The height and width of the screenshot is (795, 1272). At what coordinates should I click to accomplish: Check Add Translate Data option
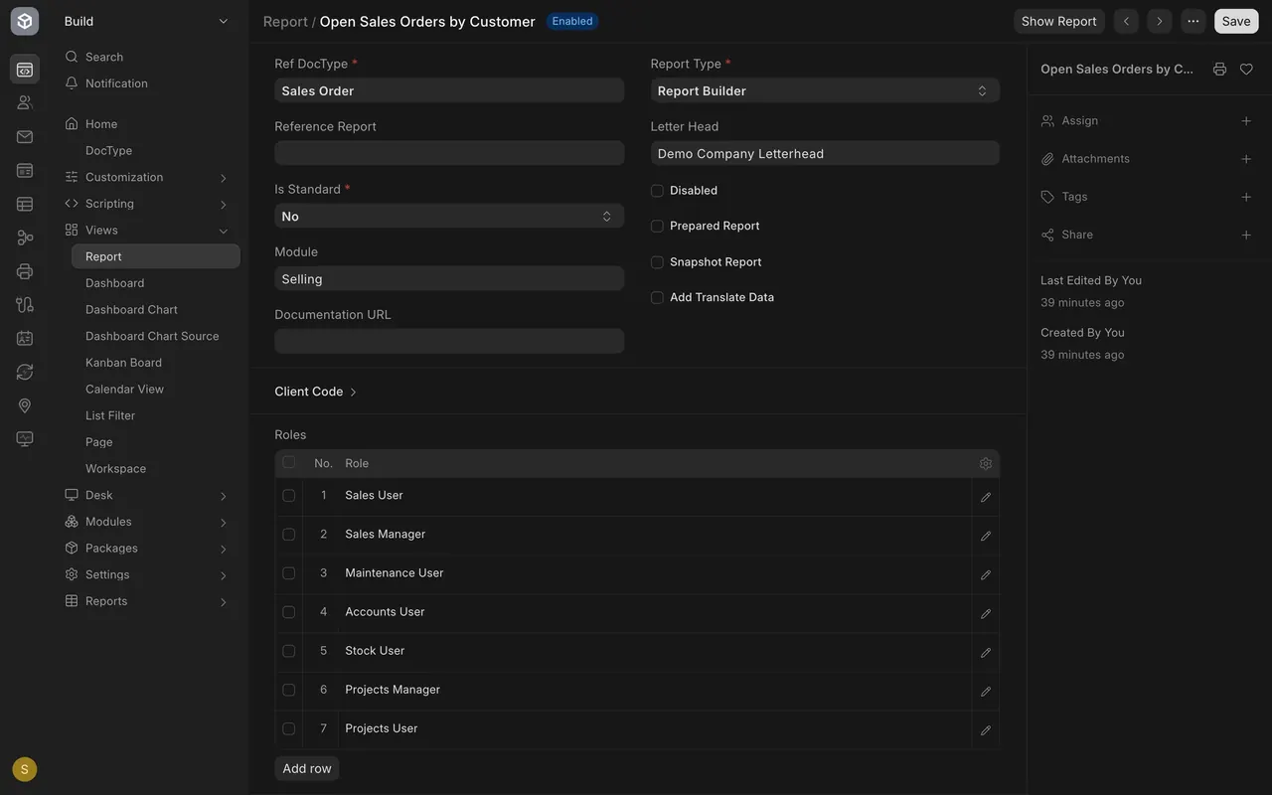coord(657,297)
